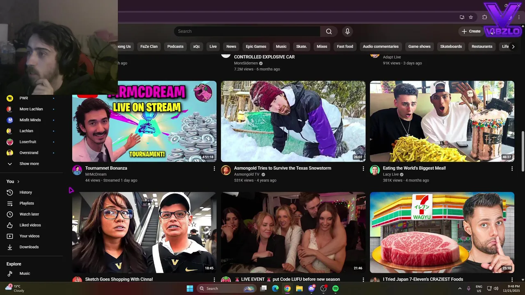This screenshot has width=525, height=295.
Task: Play the Japan 7-Eleven Wagyu thumbnail
Action: 442,232
